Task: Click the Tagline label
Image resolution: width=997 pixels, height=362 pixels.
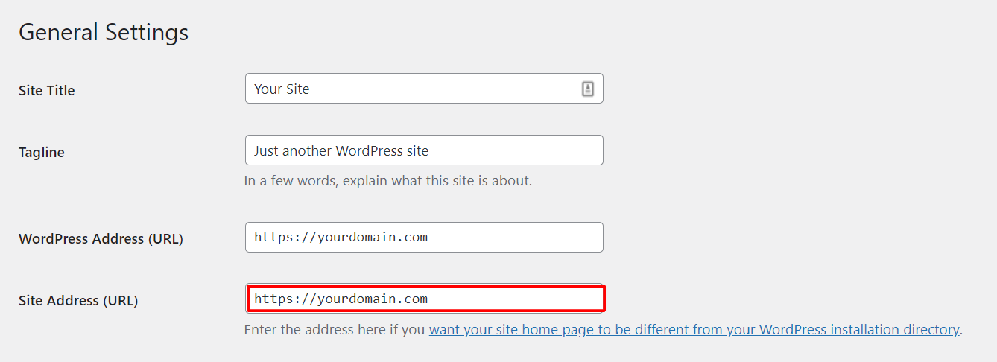Action: [42, 153]
